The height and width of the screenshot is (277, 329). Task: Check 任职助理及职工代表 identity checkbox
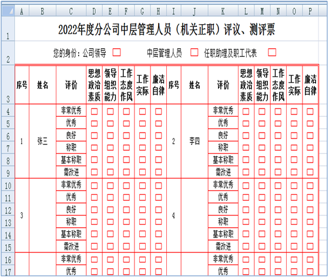click(x=272, y=52)
